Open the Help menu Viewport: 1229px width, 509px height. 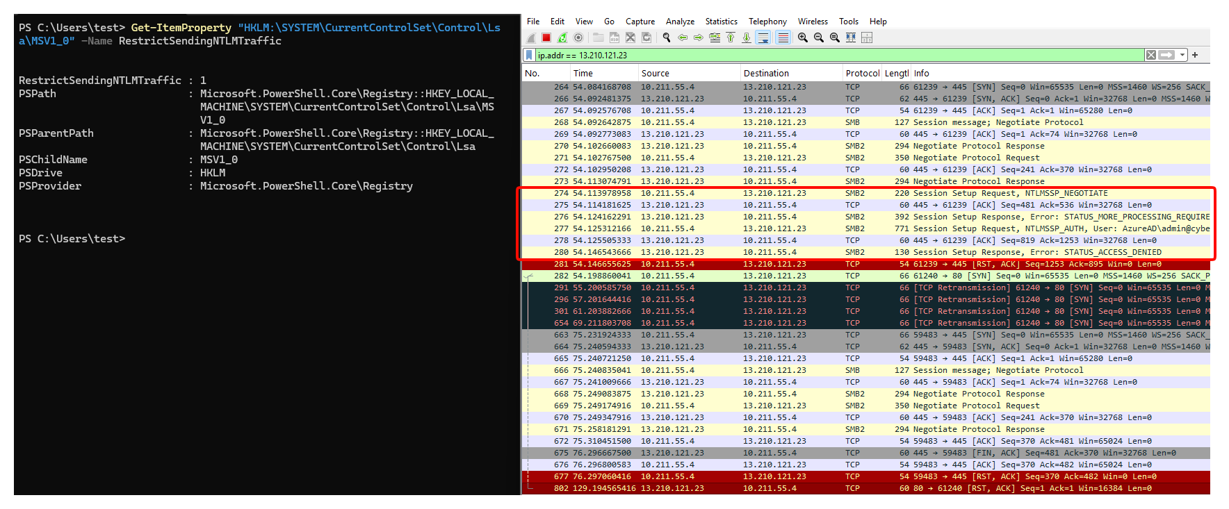[x=879, y=22]
